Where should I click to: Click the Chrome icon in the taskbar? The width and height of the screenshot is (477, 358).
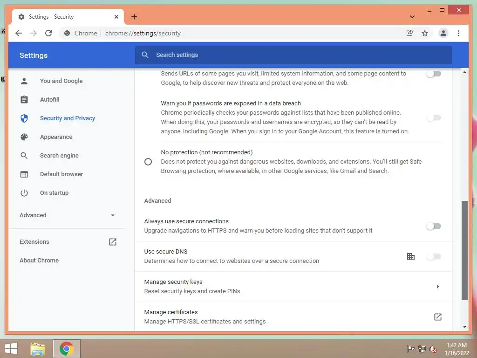[x=67, y=349]
